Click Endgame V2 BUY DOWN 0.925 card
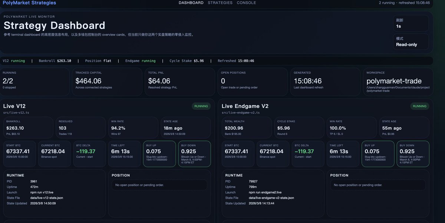 coord(413,154)
